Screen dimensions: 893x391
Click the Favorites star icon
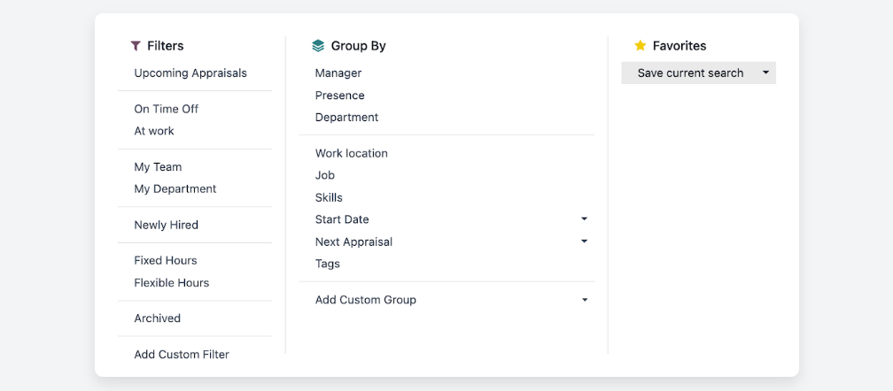pos(641,46)
